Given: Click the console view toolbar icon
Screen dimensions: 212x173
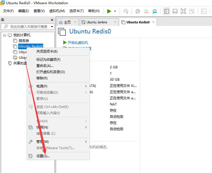Looking at the screenshot, I should pos(204,11).
